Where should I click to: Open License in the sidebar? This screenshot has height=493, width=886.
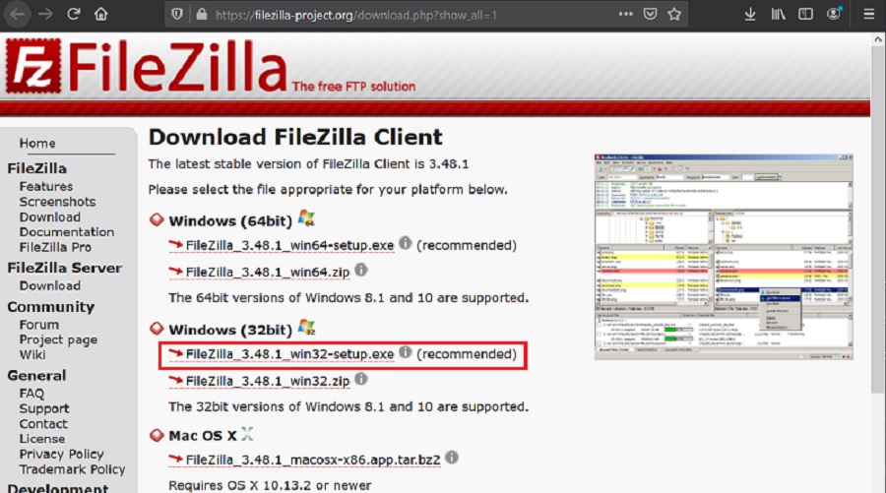pyautogui.click(x=41, y=439)
